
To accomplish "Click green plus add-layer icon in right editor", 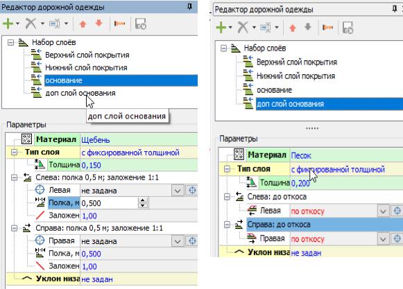I will pyautogui.click(x=221, y=27).
